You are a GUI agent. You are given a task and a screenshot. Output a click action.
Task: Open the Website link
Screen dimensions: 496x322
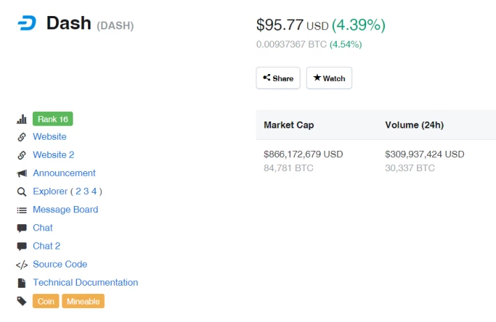click(50, 137)
